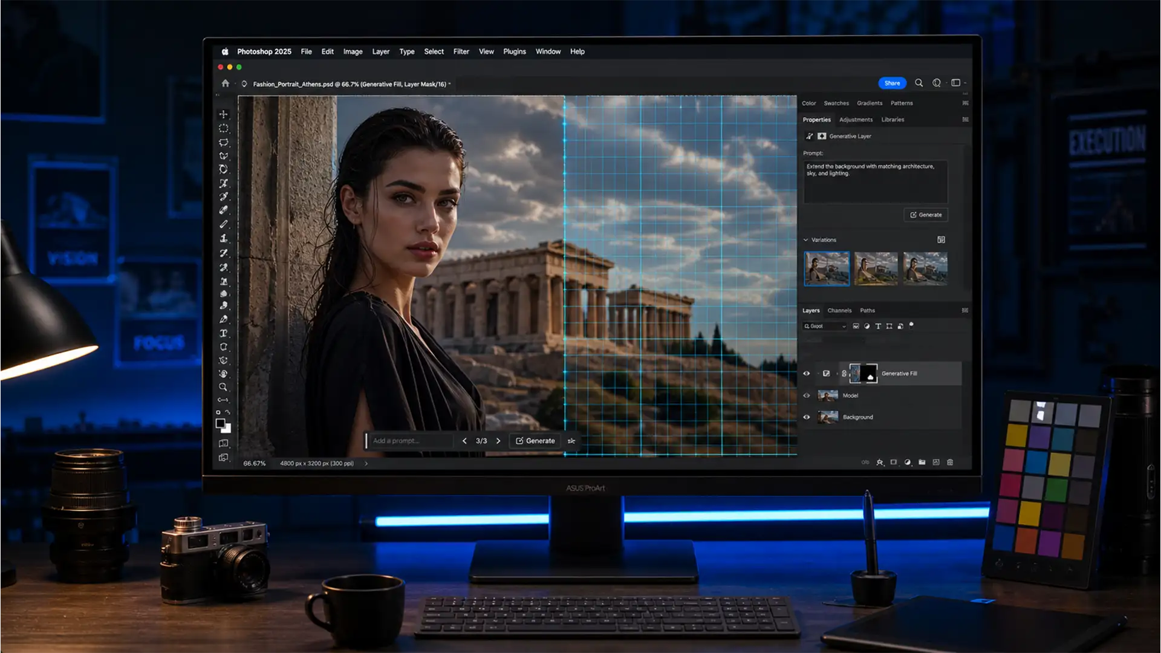Viewport: 1161px width, 653px height.
Task: Select the Rectangular Marquee tool
Action: click(223, 128)
